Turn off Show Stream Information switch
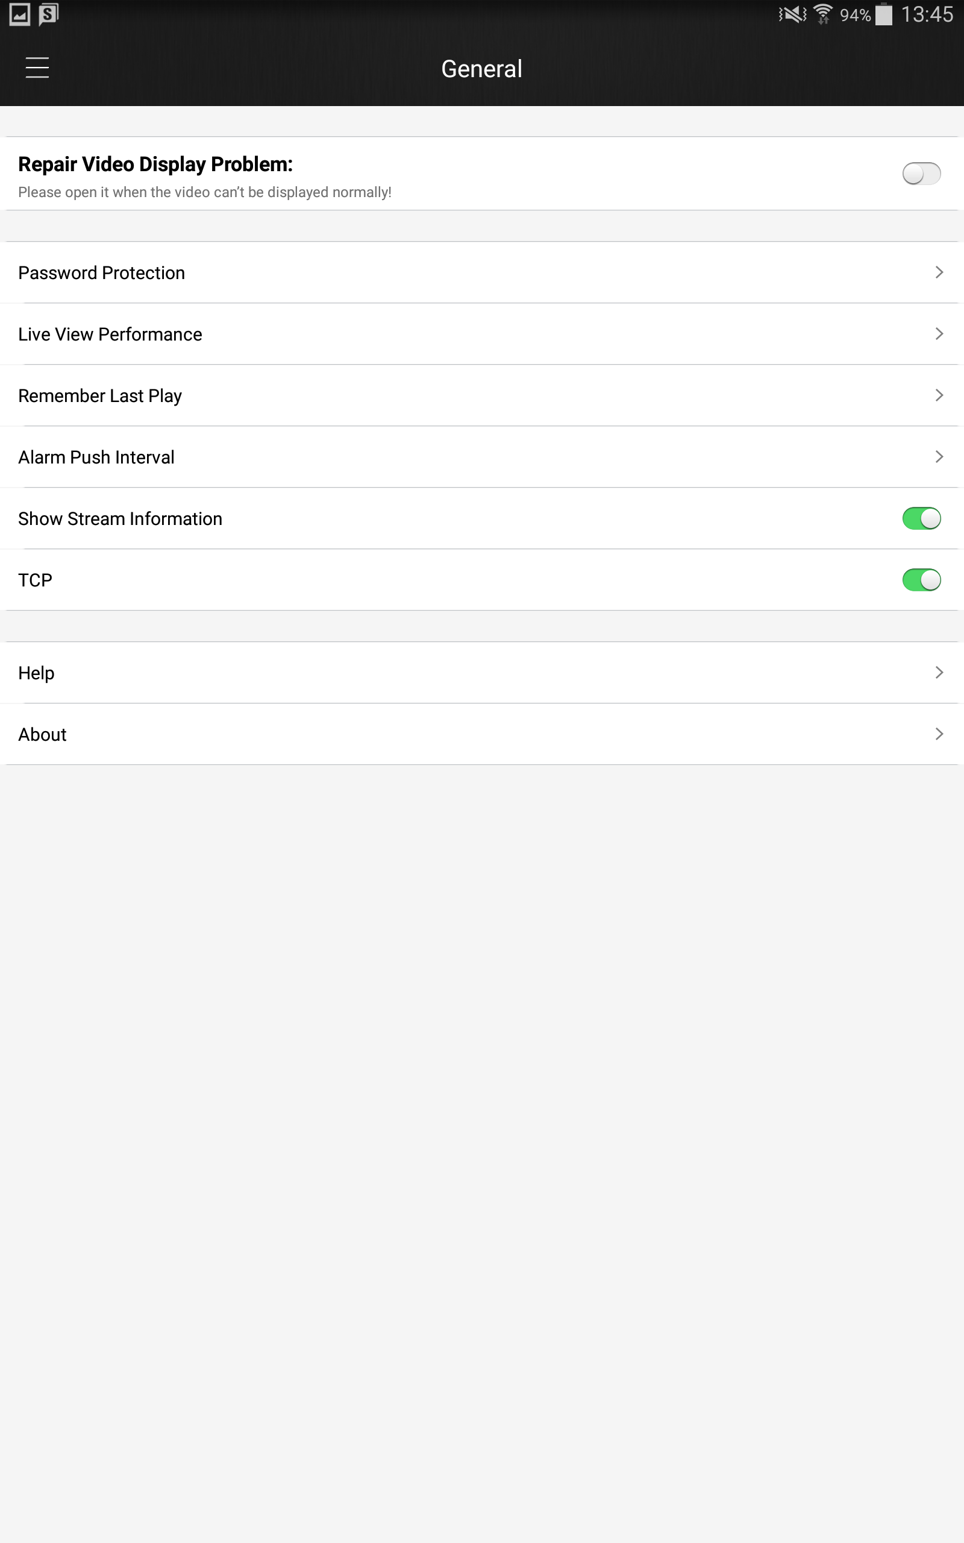Viewport: 964px width, 1543px height. coord(921,518)
